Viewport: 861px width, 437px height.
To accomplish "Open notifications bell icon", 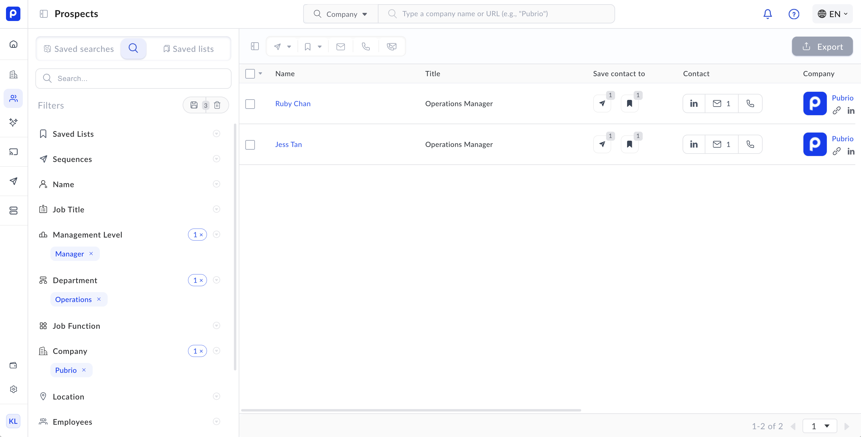I will (x=767, y=14).
